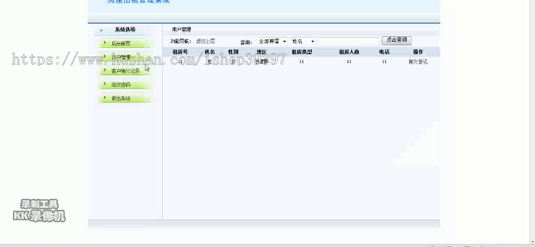535x247 pixels.
Task: Click the arrow icon beside 修改密码
Action: (105, 84)
